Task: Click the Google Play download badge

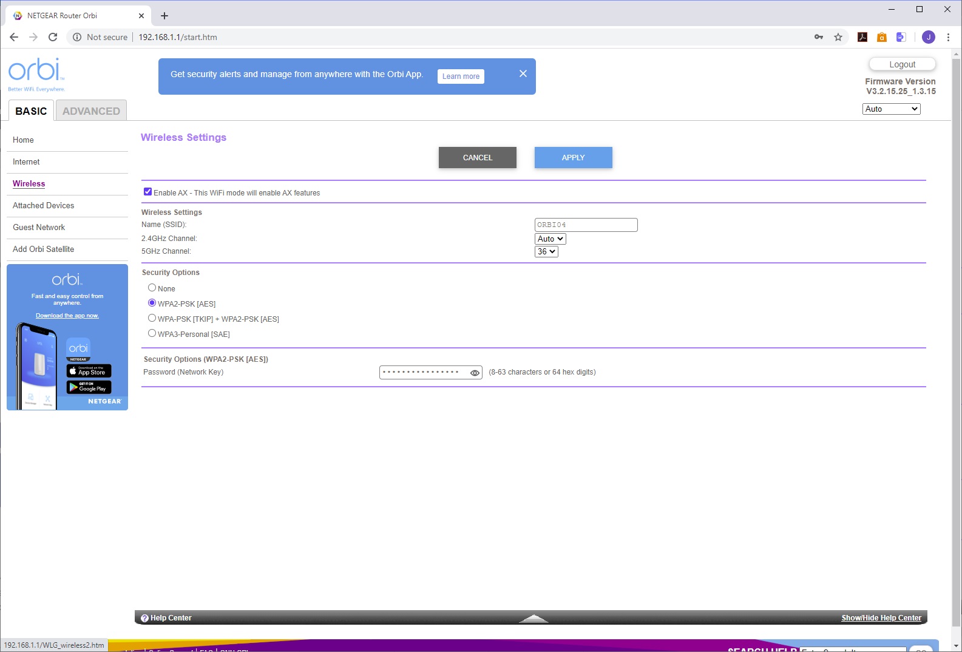Action: pos(89,387)
